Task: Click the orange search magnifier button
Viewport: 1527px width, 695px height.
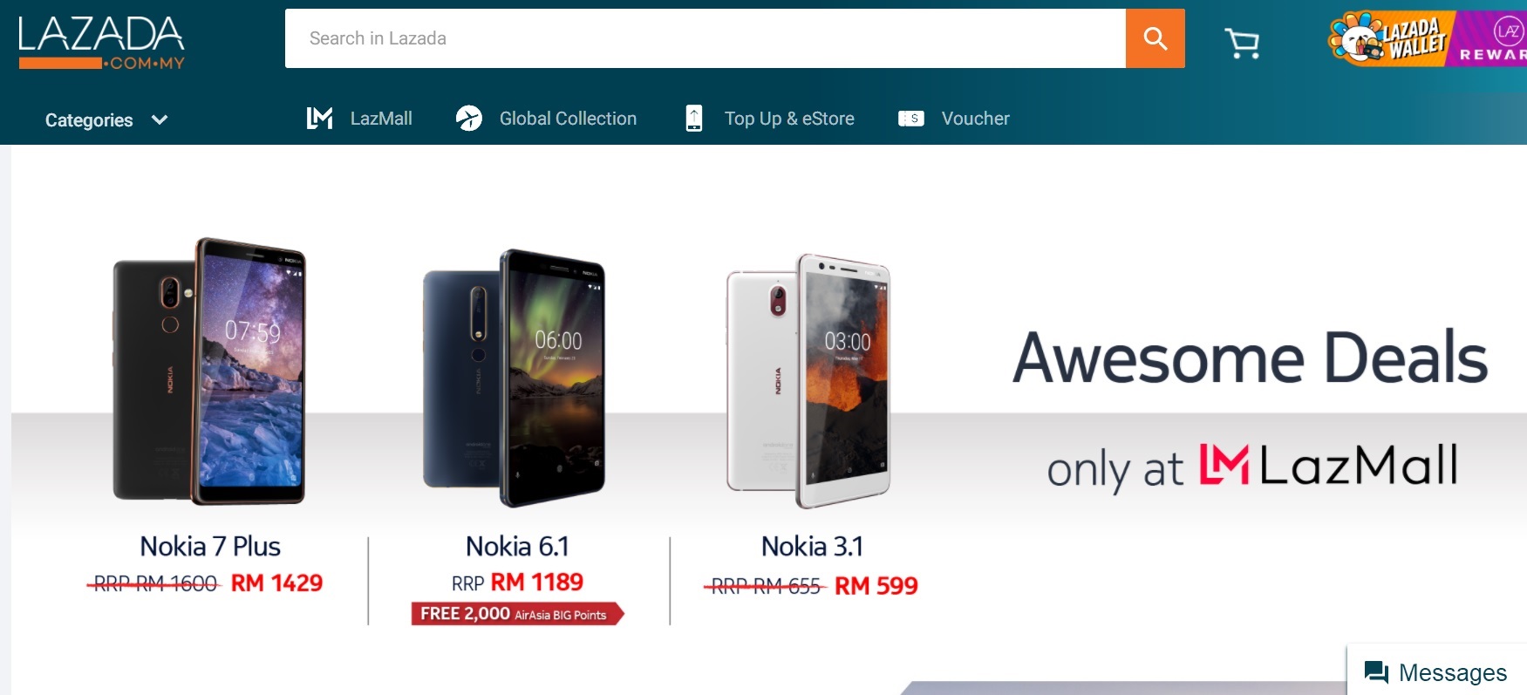Action: click(1155, 38)
